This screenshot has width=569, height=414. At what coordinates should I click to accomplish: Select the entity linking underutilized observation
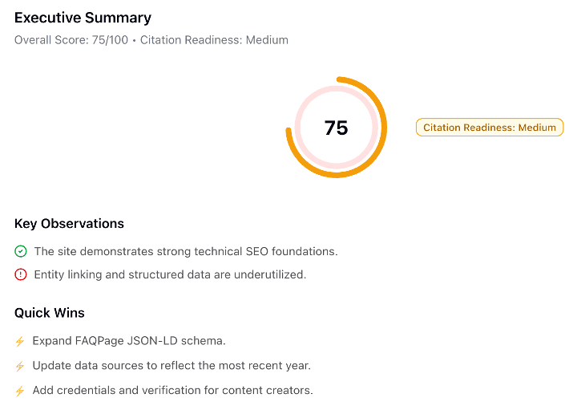[170, 274]
